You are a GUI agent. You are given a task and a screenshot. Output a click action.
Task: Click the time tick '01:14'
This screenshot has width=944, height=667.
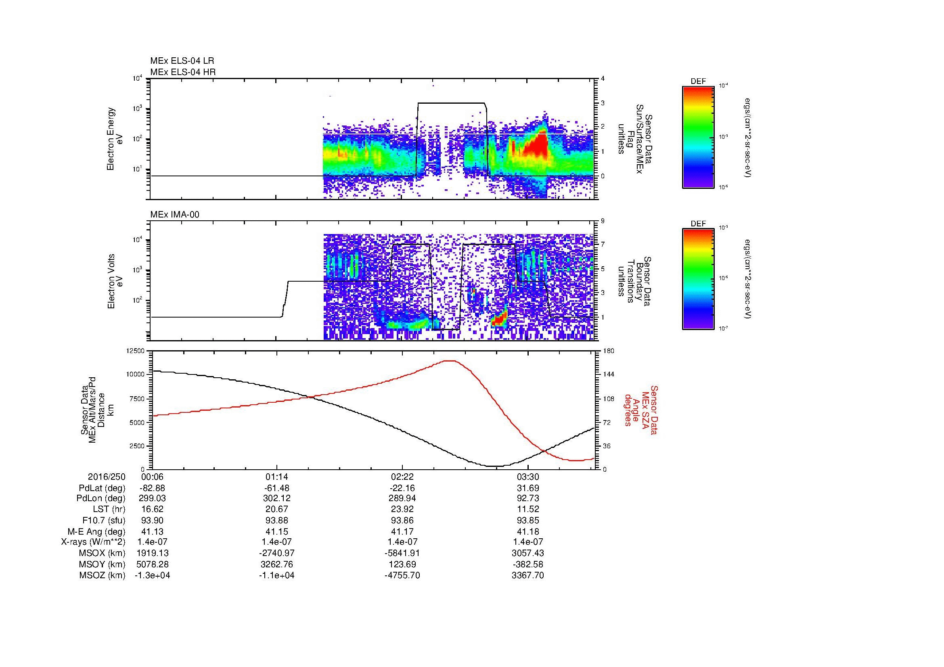[277, 477]
